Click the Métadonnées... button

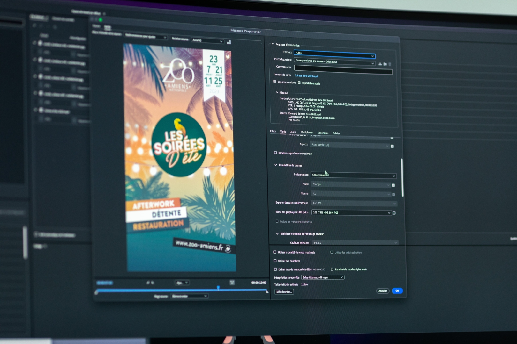pyautogui.click(x=284, y=292)
